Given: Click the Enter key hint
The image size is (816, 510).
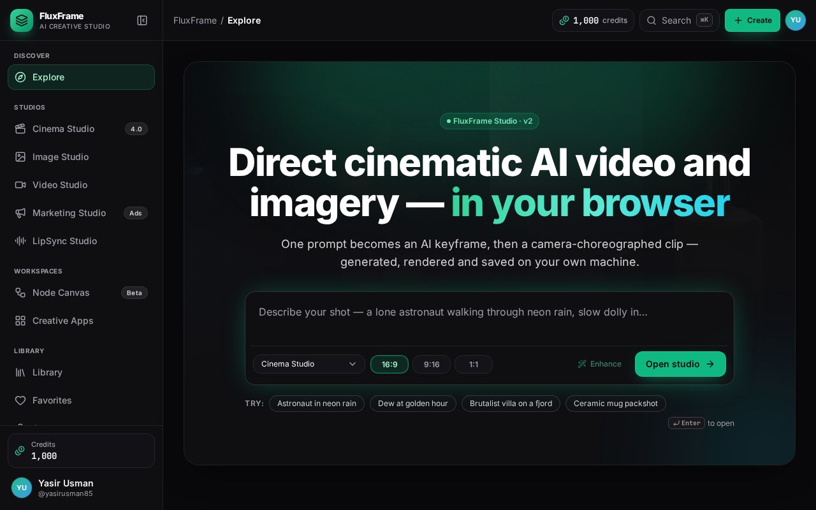Looking at the screenshot, I should pyautogui.click(x=687, y=423).
